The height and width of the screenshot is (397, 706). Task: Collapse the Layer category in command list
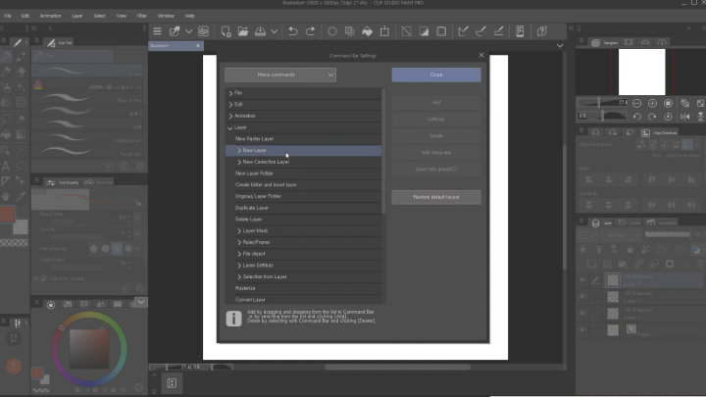click(x=230, y=127)
